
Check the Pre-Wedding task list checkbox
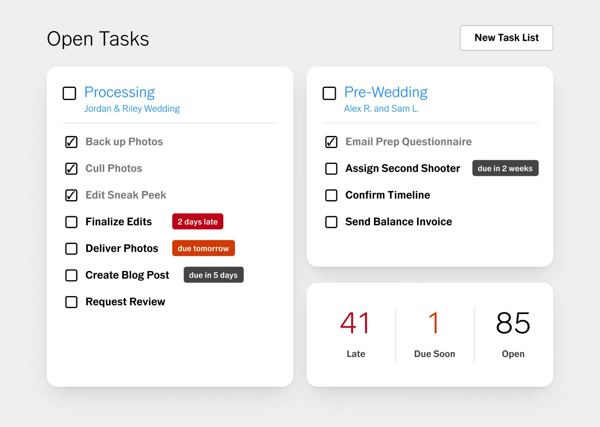pyautogui.click(x=330, y=93)
